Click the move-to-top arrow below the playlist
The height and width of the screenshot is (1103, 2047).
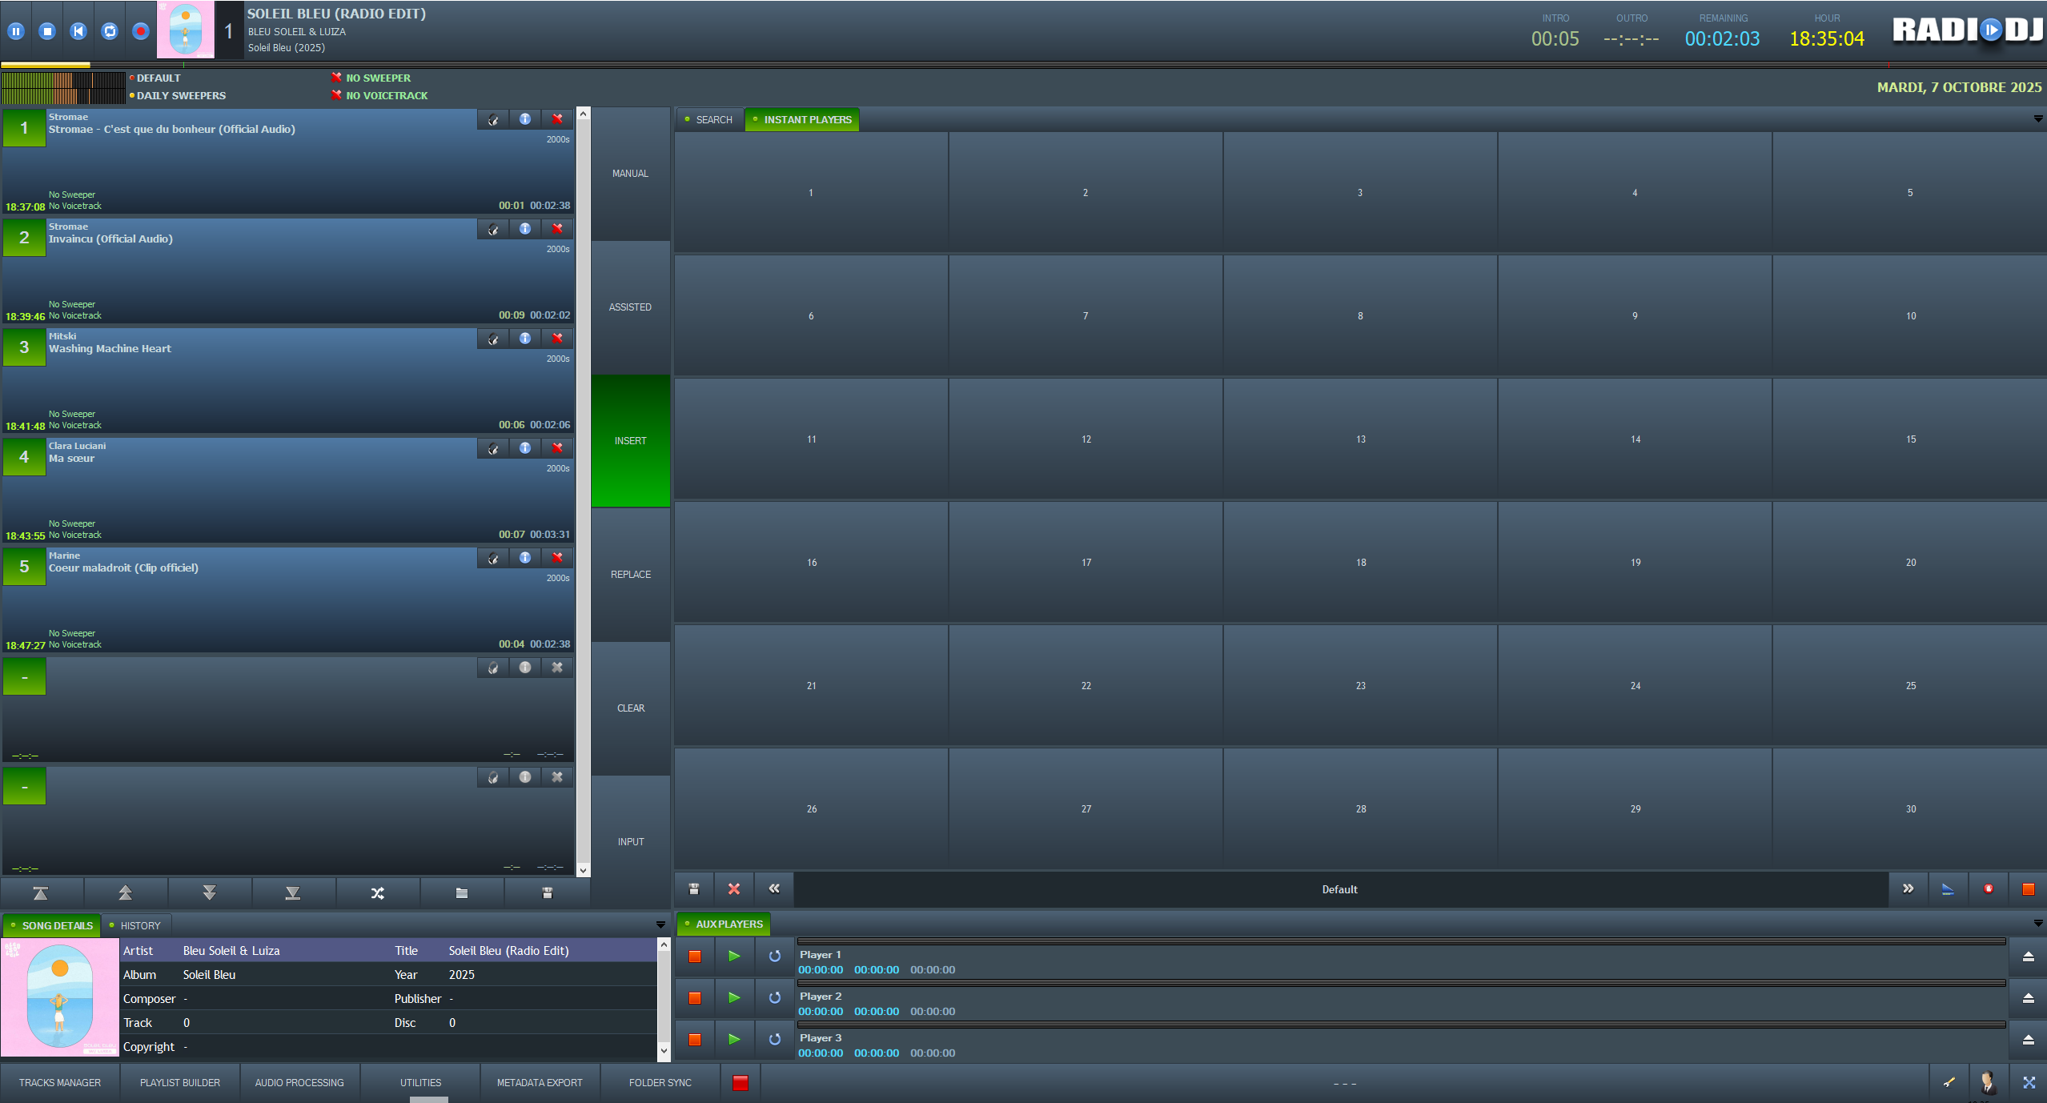(x=41, y=893)
